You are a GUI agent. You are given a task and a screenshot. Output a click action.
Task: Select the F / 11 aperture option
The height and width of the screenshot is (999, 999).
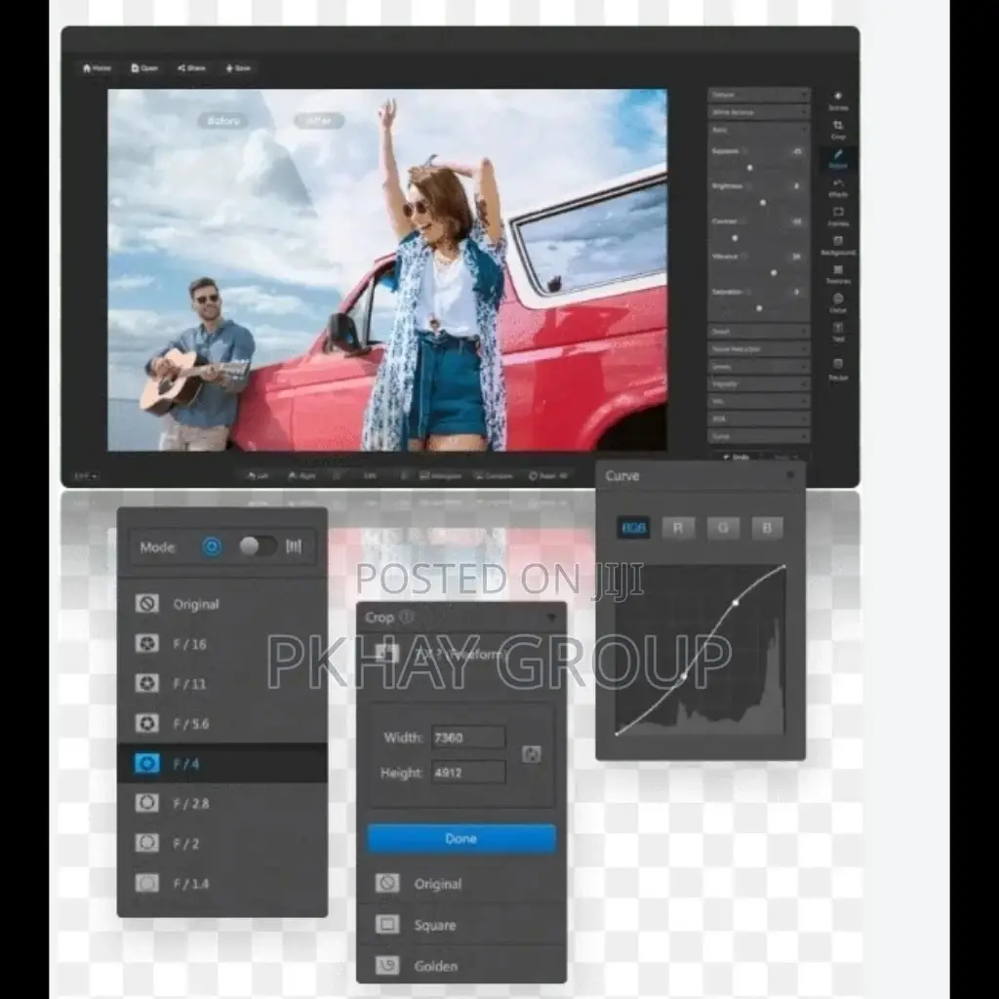222,684
